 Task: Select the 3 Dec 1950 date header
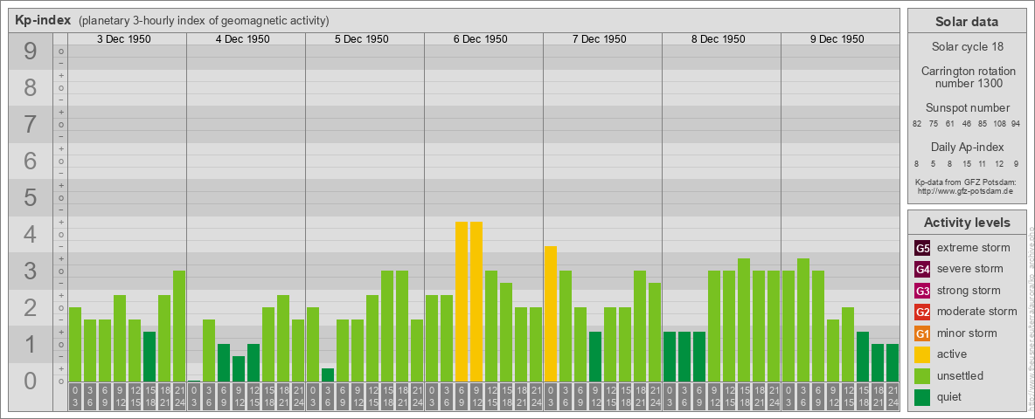click(x=123, y=39)
